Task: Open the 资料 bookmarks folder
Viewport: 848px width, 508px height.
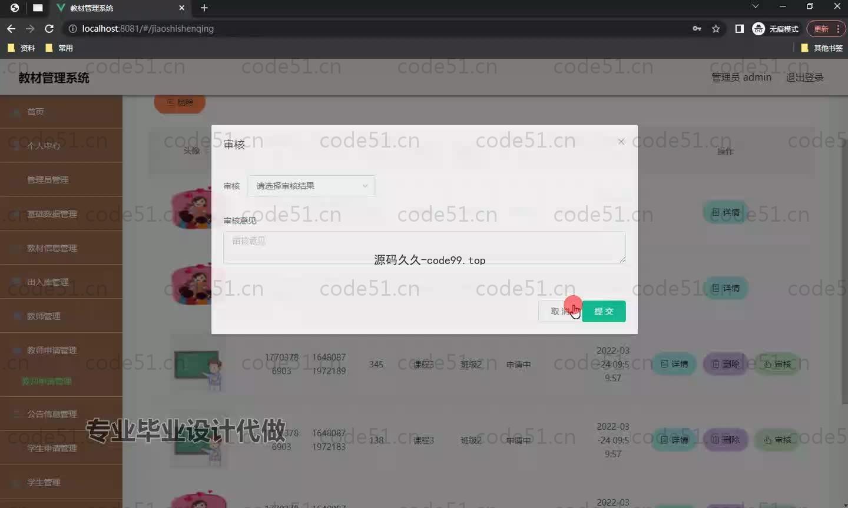Action: [21, 48]
